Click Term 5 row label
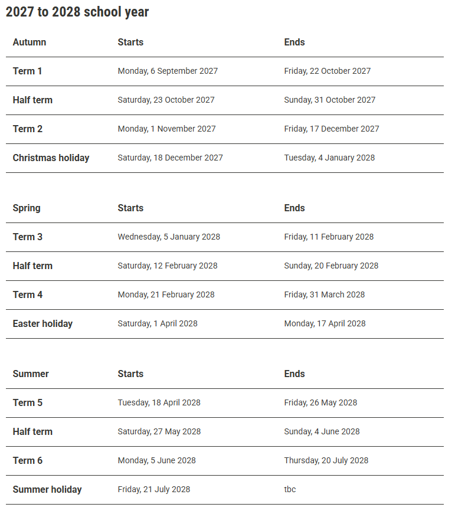This screenshot has height=514, width=455. 28,403
